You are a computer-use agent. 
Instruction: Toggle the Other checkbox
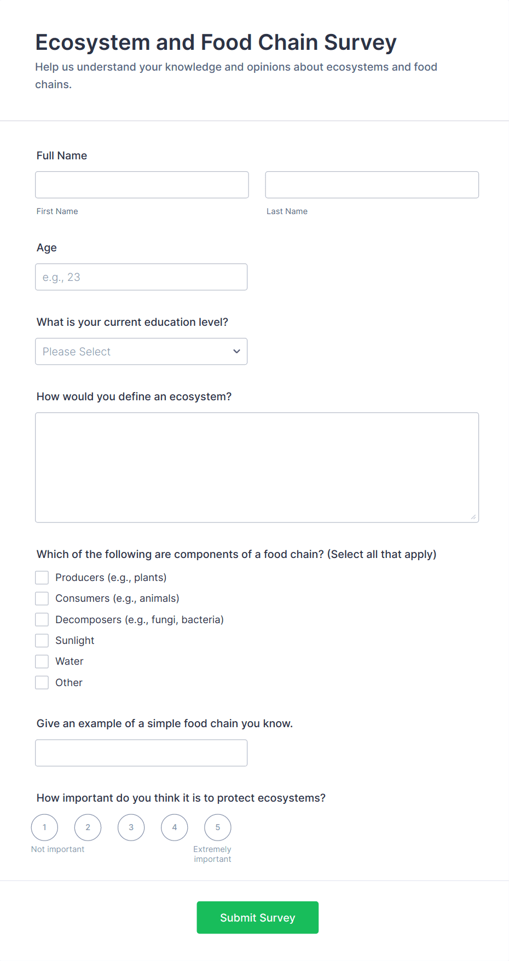(x=42, y=683)
